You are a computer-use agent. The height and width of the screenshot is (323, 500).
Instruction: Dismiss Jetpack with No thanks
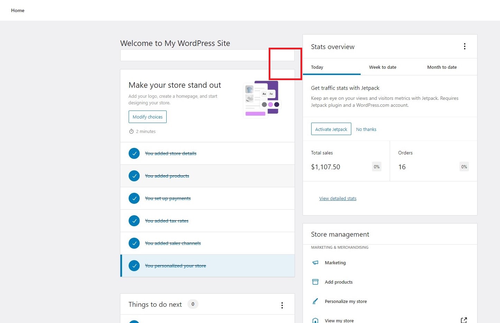(366, 129)
